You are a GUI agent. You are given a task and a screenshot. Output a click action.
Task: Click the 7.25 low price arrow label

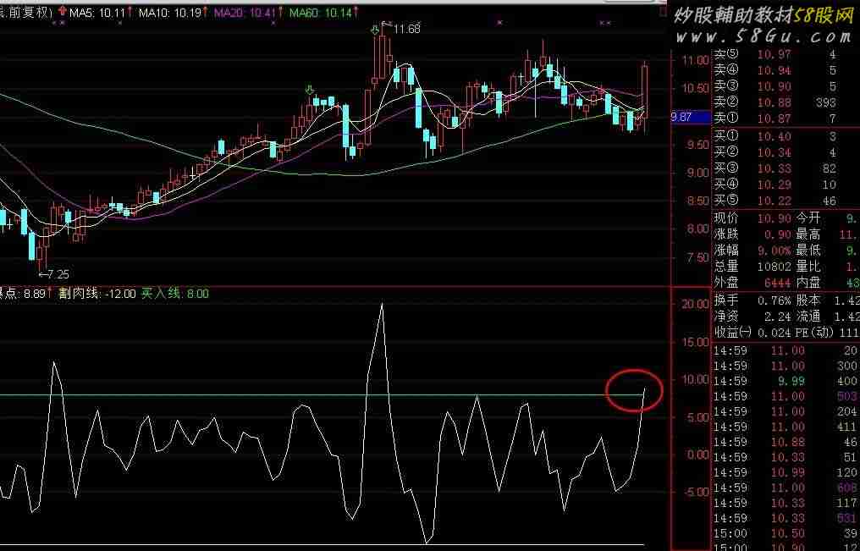coord(53,275)
